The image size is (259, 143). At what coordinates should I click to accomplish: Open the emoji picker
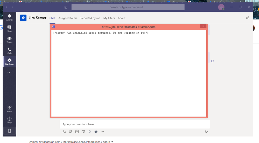click(x=71, y=132)
